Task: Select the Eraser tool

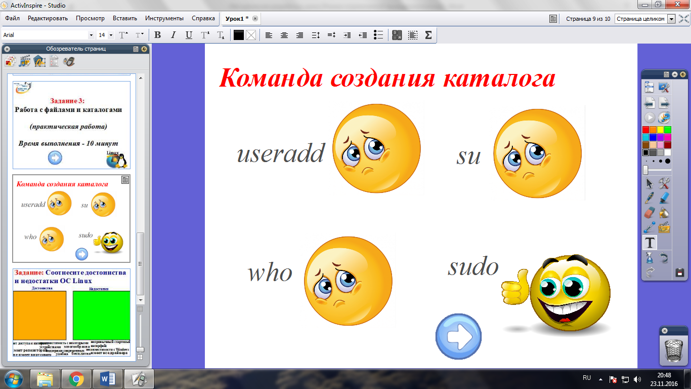Action: tap(650, 213)
